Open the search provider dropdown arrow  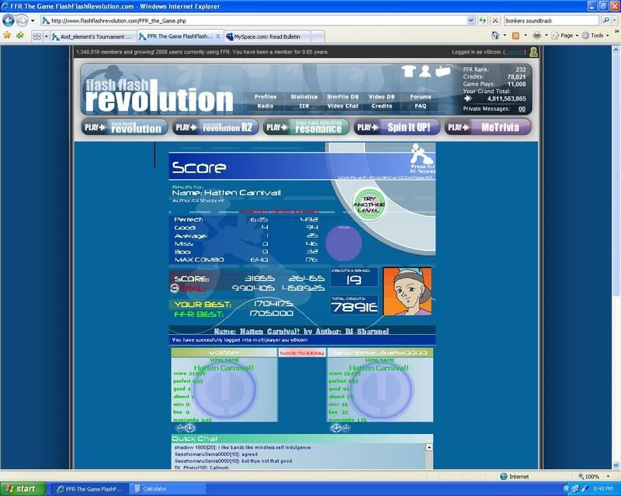(x=614, y=21)
